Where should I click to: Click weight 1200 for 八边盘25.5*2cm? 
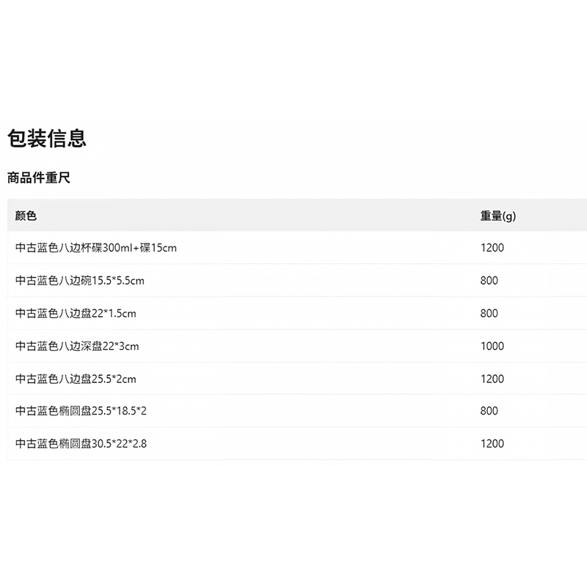pos(492,379)
